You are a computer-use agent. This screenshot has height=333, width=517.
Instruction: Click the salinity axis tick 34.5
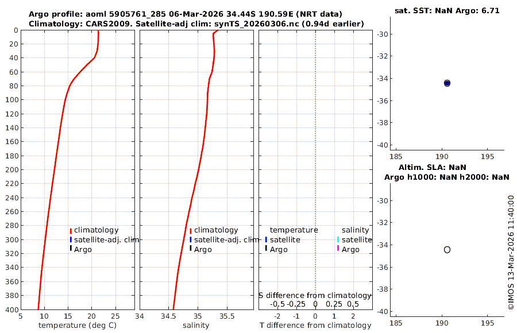click(x=168, y=316)
